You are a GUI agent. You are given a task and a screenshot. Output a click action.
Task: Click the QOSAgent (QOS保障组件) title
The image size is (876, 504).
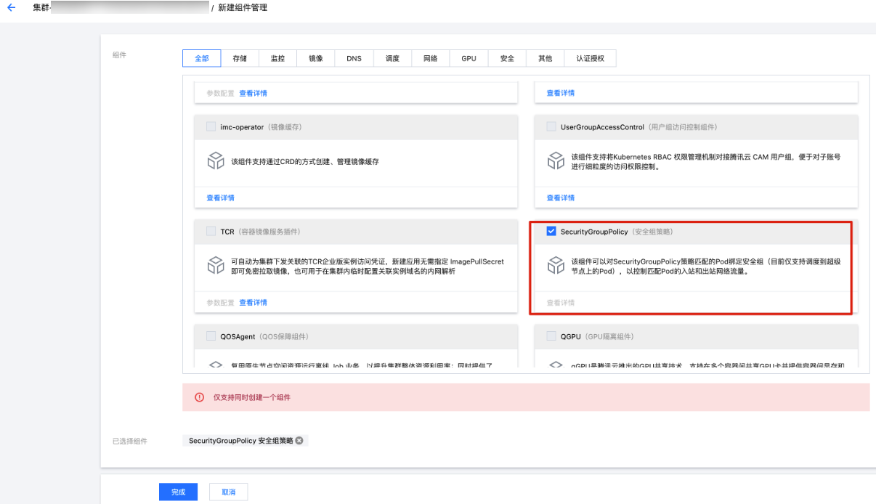264,336
